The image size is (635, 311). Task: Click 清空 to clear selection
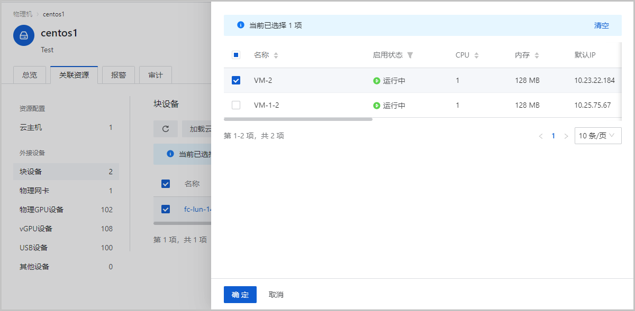601,25
